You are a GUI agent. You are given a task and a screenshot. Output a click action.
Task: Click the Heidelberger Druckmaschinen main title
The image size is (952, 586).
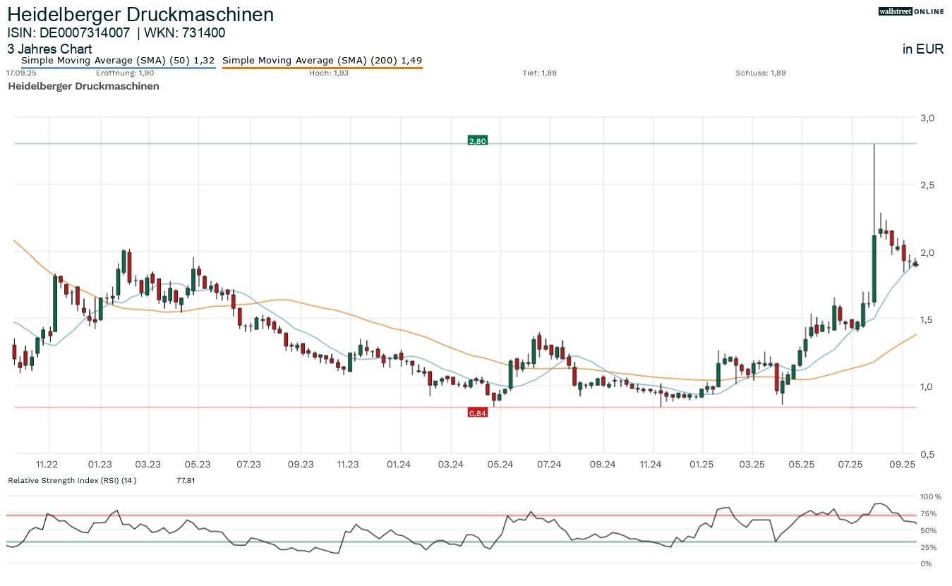(x=140, y=14)
